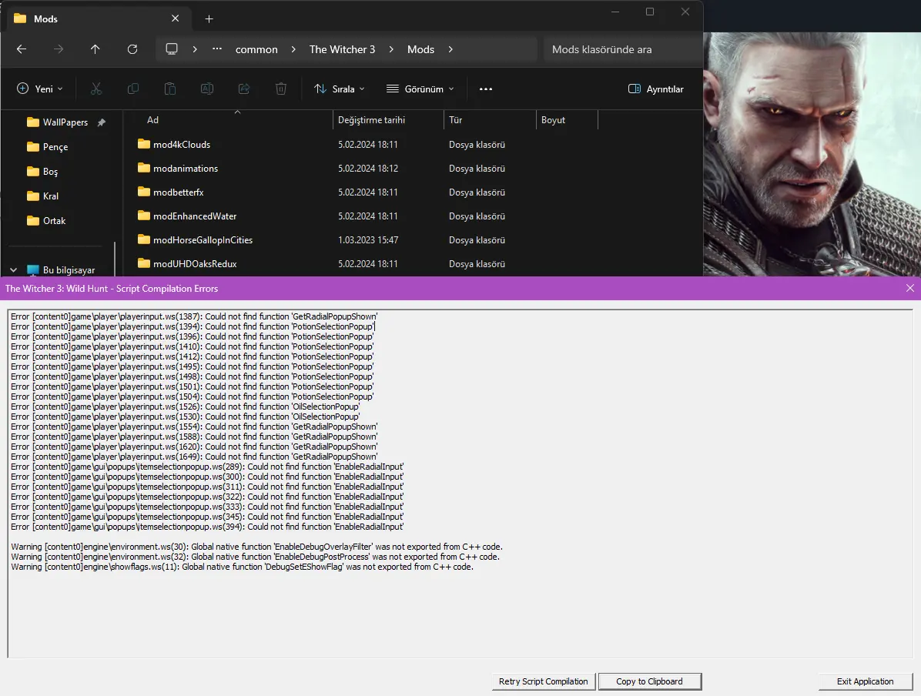The image size is (921, 696).
Task: Click the Share icon in toolbar
Action: 244,89
